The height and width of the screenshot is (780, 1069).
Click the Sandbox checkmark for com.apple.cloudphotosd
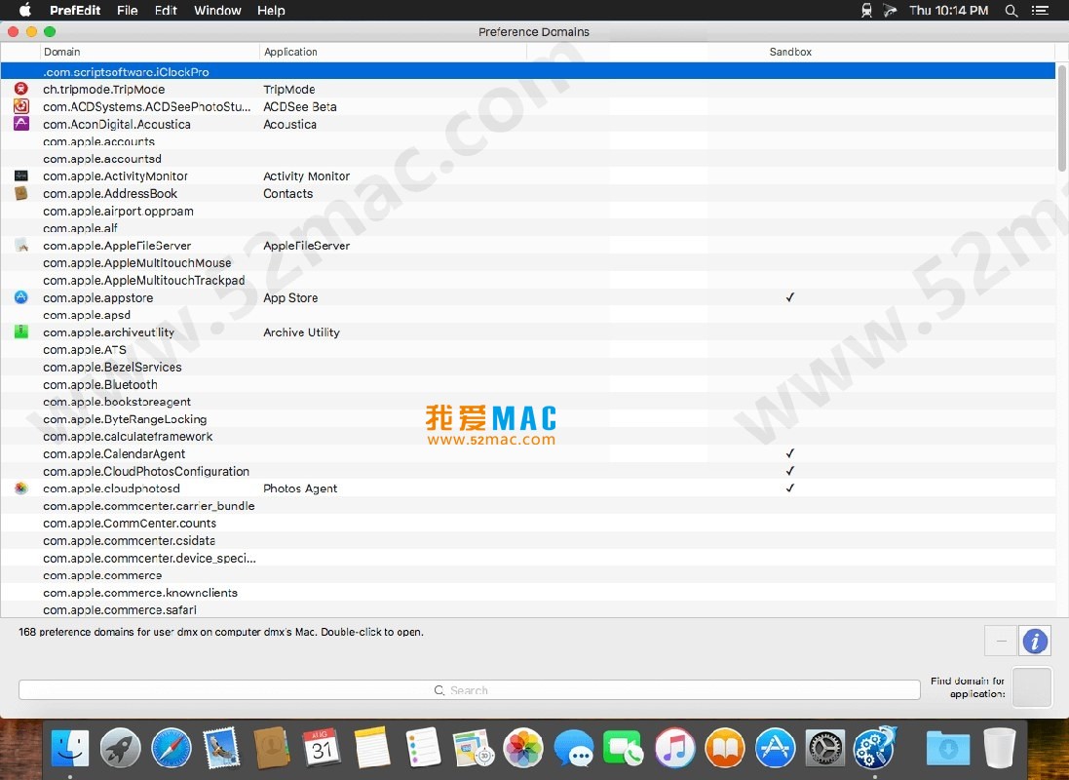point(790,487)
